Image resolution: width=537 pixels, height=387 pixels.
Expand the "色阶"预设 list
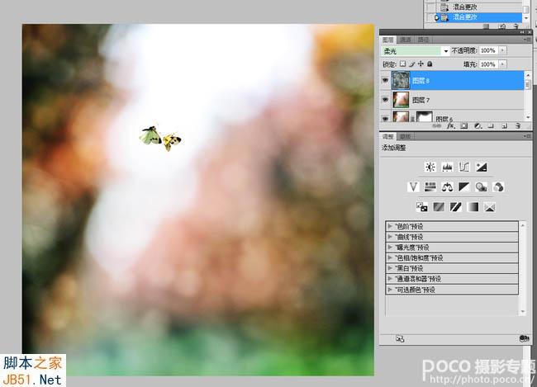(390, 226)
